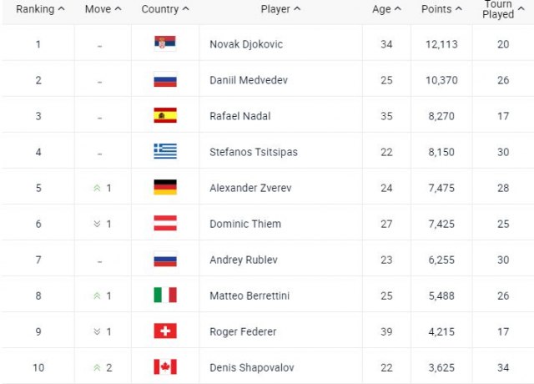Screen dimensions: 534x384
Task: Sort the table by the Move column
Action: (103, 9)
